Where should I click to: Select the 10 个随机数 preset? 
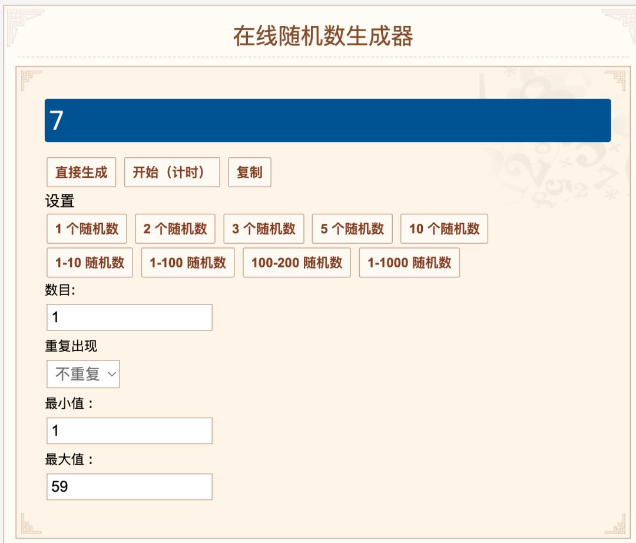[444, 229]
